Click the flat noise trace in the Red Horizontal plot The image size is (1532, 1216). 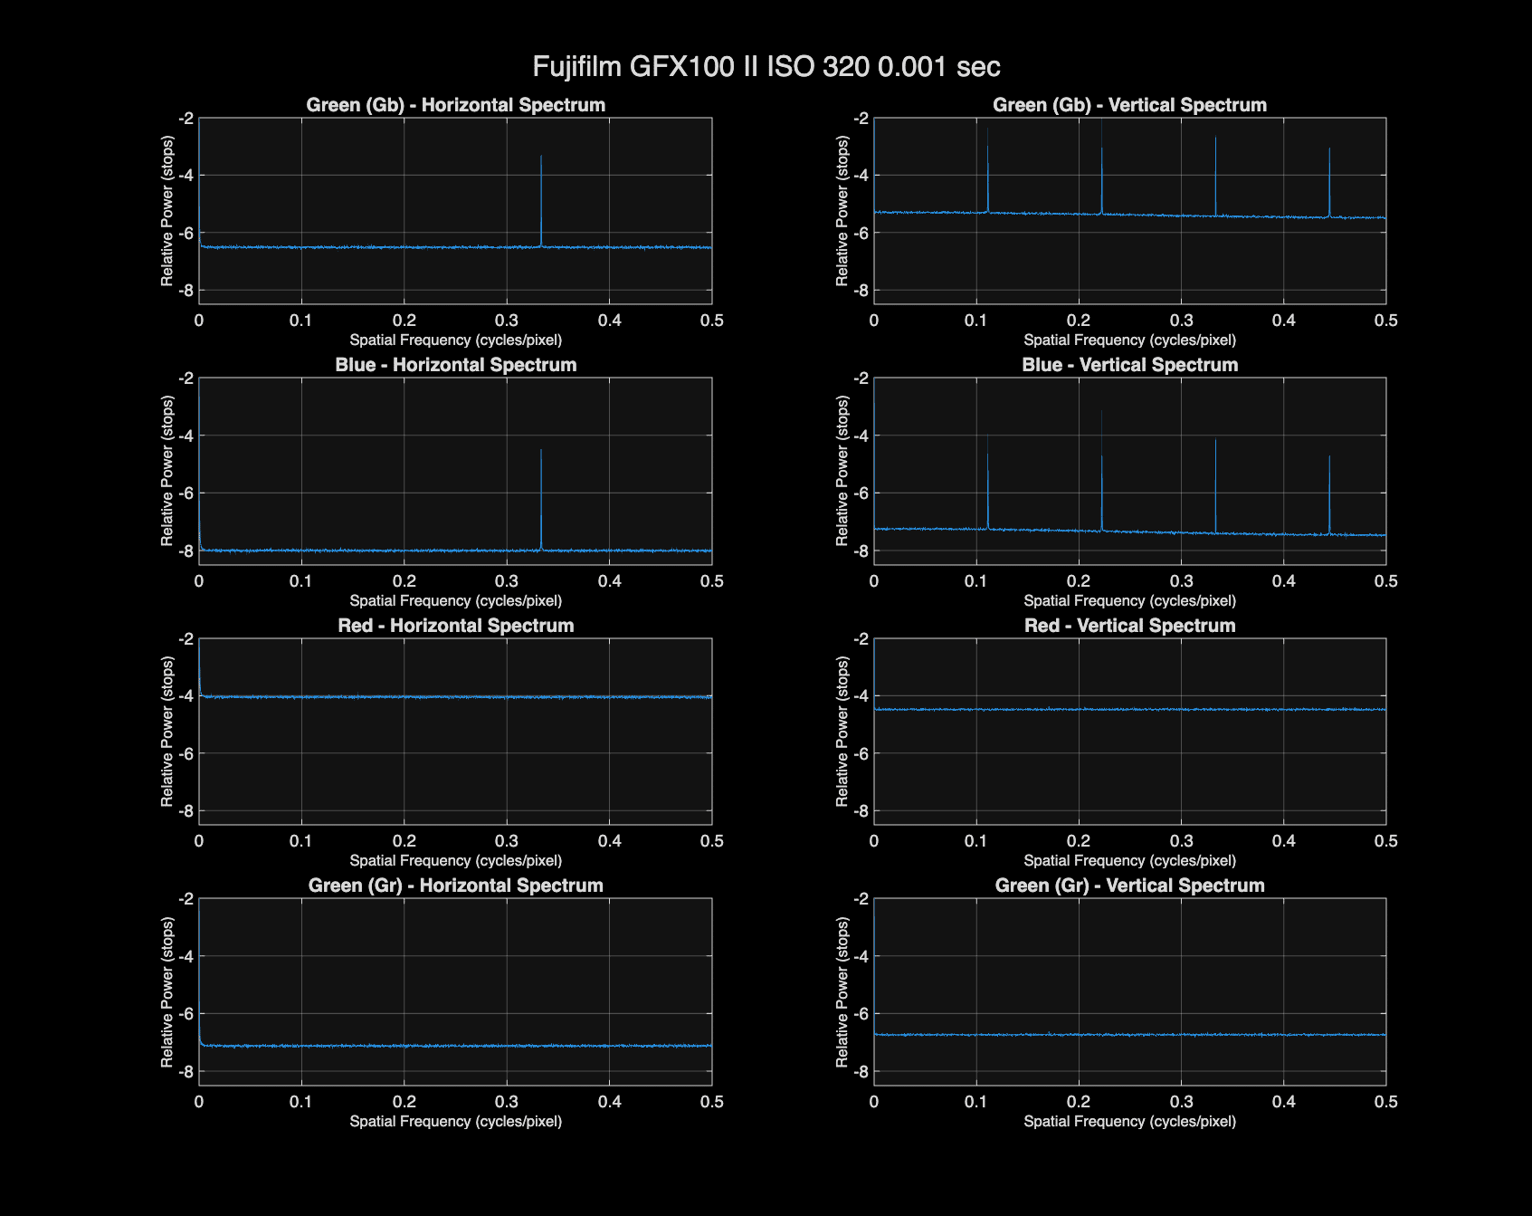(x=456, y=697)
